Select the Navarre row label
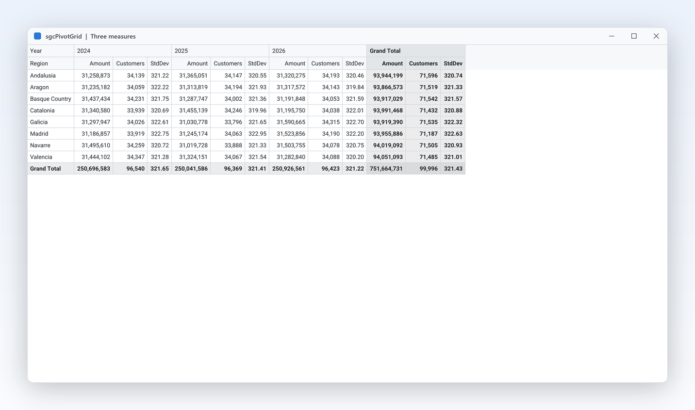The image size is (695, 410). click(x=51, y=145)
